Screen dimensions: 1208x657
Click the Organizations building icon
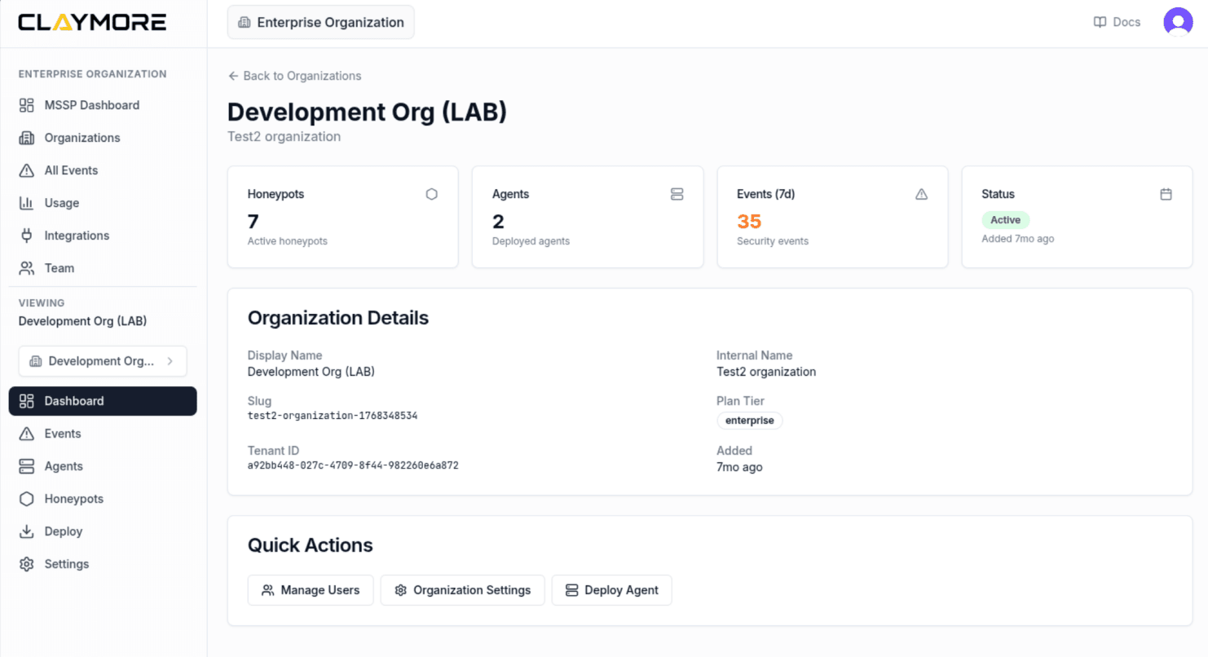[x=27, y=138]
